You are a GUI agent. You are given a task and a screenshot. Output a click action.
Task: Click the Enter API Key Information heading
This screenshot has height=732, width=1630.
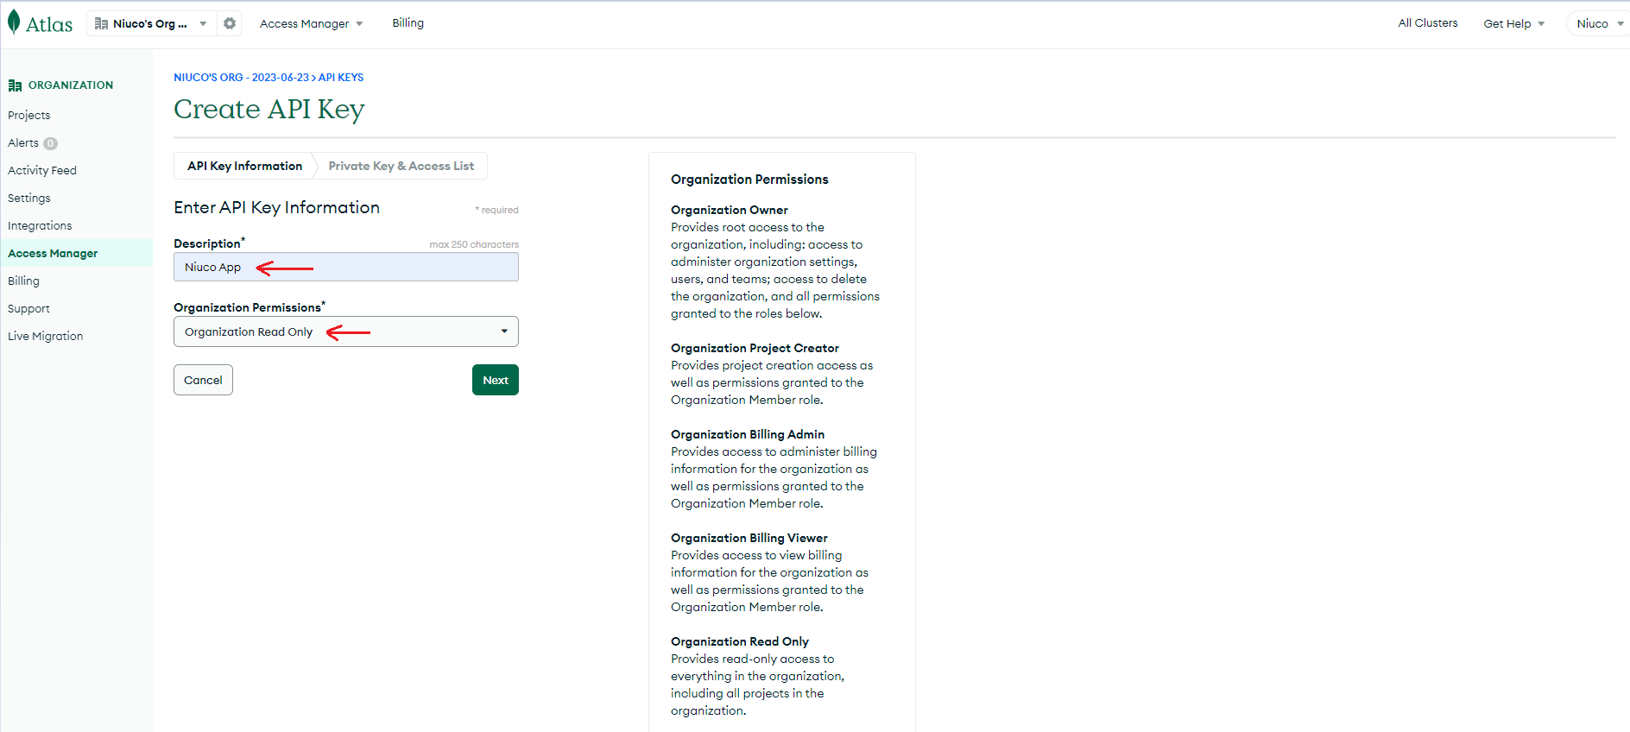pyautogui.click(x=276, y=207)
